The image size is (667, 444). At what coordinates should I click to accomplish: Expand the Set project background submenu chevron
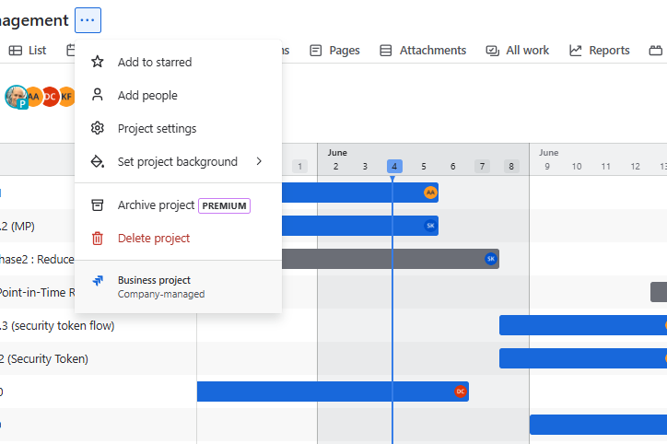click(259, 161)
